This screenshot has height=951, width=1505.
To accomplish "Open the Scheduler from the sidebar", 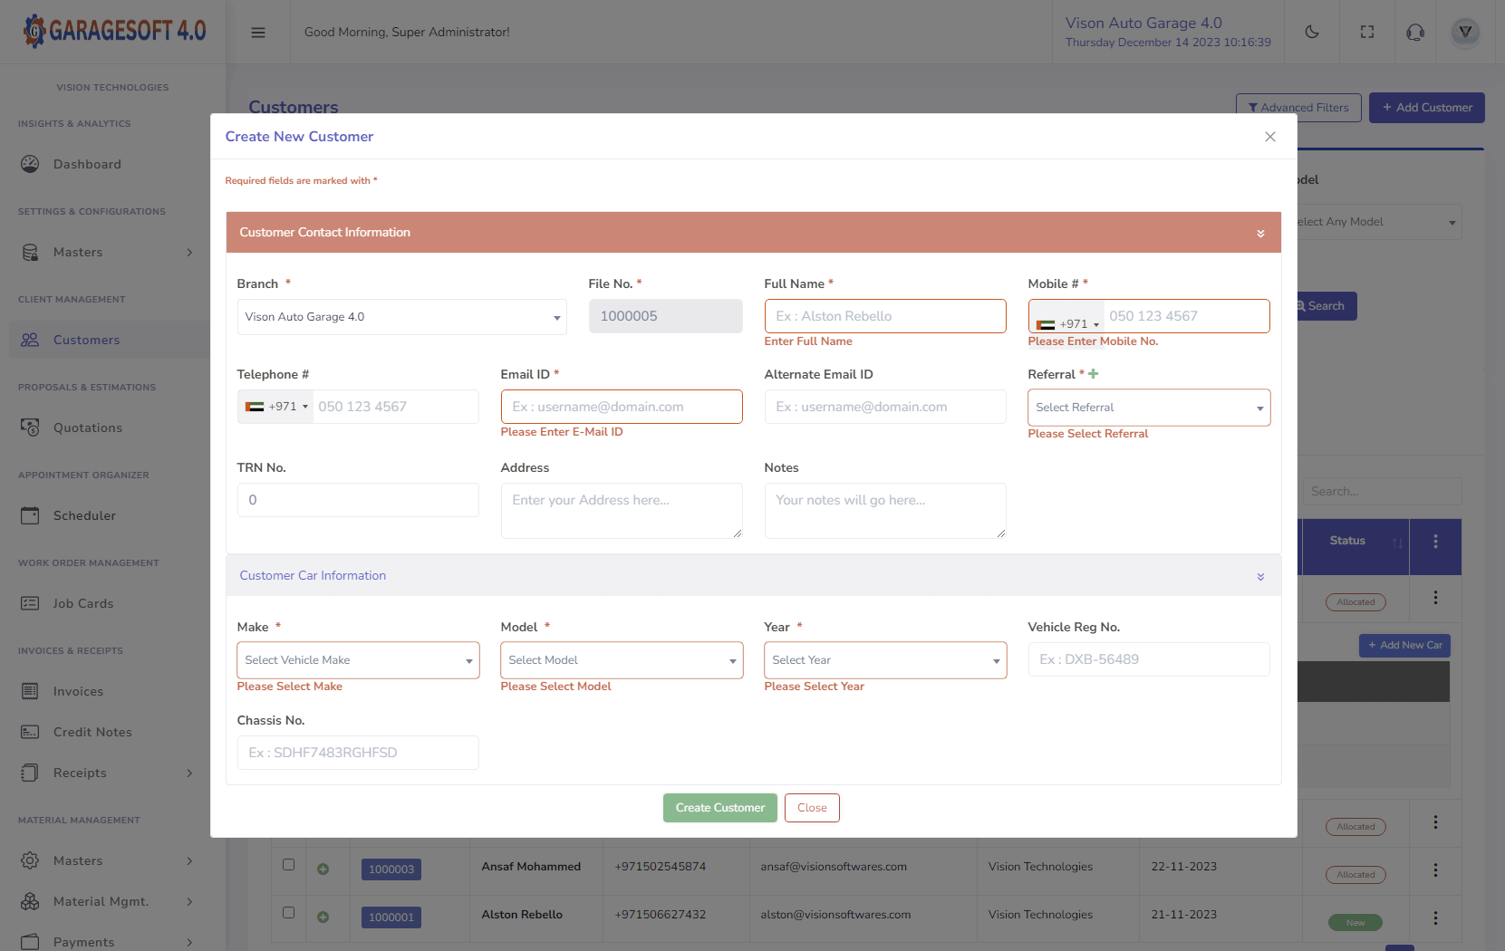I will click(82, 515).
